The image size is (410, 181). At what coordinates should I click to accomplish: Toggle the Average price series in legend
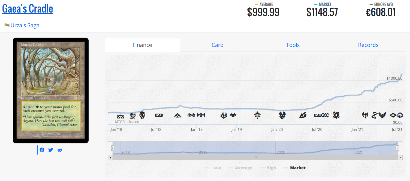pyautogui.click(x=240, y=168)
